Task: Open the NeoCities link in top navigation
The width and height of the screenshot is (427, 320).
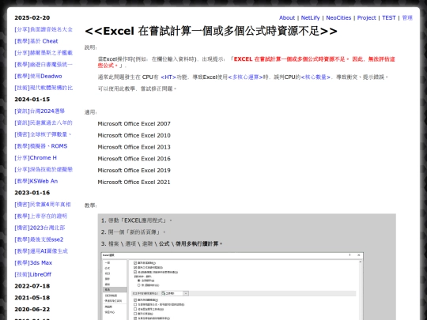Action: point(338,17)
